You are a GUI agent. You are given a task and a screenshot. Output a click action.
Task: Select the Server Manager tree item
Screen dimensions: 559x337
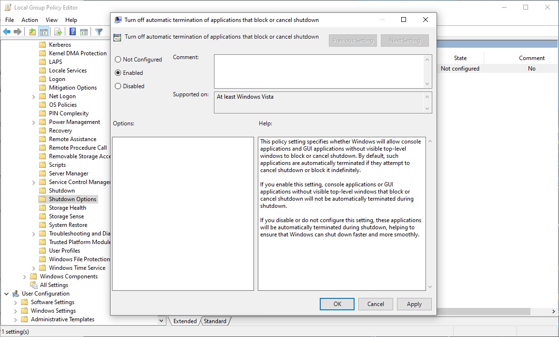[x=69, y=174]
